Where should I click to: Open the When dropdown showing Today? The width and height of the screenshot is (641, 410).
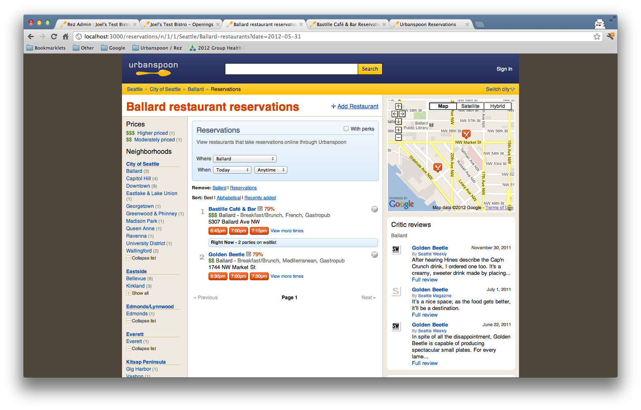(232, 170)
